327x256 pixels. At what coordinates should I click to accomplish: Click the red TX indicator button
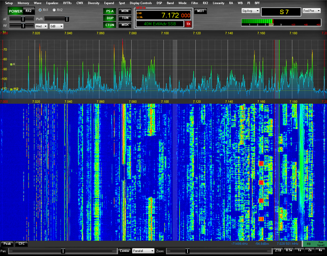pyautogui.click(x=188, y=24)
